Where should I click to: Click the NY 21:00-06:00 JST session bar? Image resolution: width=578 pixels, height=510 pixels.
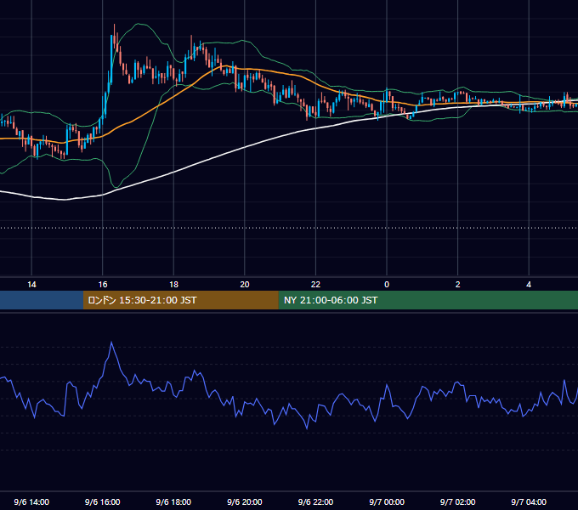click(428, 300)
